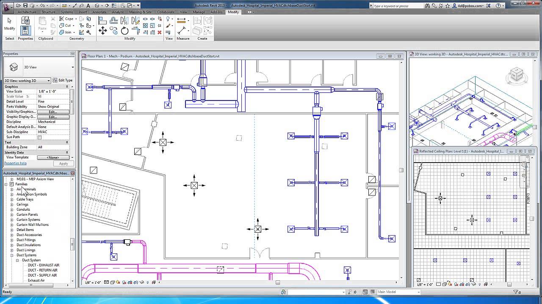
Task: Toggle the Sun Path checkbox
Action: (40, 137)
